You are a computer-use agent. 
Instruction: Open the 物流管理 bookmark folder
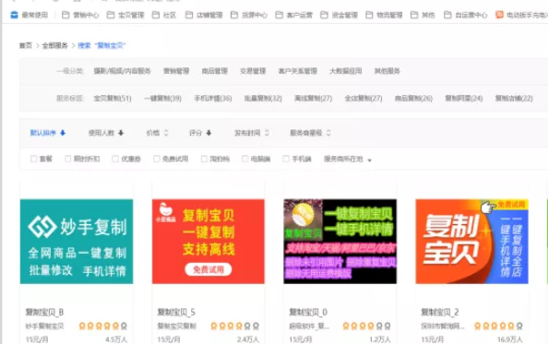tap(384, 15)
